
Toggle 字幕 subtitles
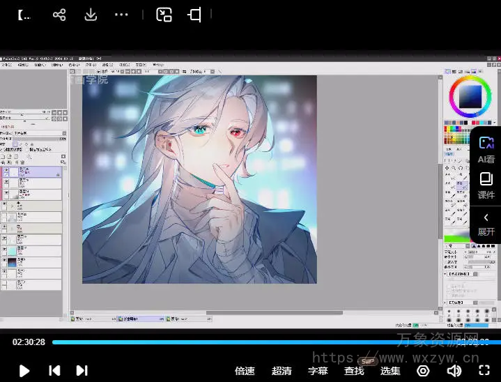point(318,371)
